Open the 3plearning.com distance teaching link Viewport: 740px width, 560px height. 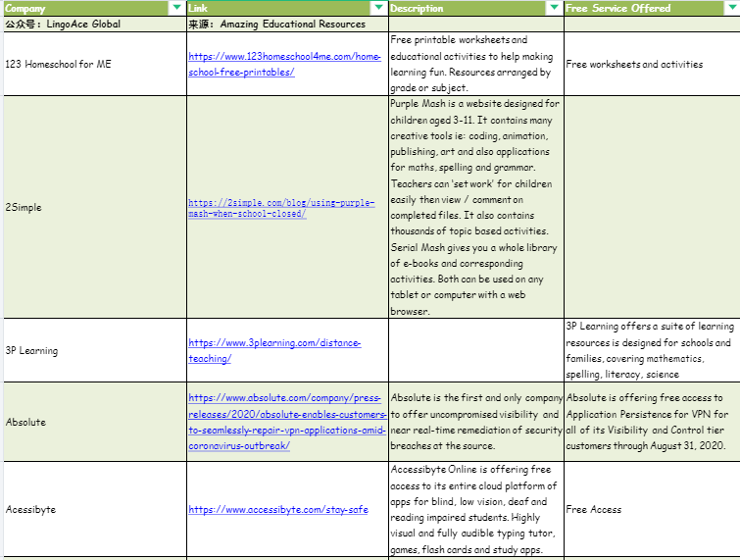[274, 351]
